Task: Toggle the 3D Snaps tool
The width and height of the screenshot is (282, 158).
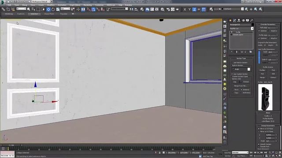Action: tap(89, 9)
